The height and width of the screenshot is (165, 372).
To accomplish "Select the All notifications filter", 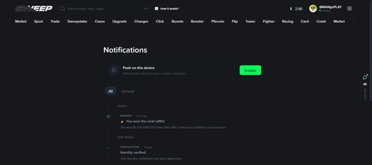I will coord(111,91).
